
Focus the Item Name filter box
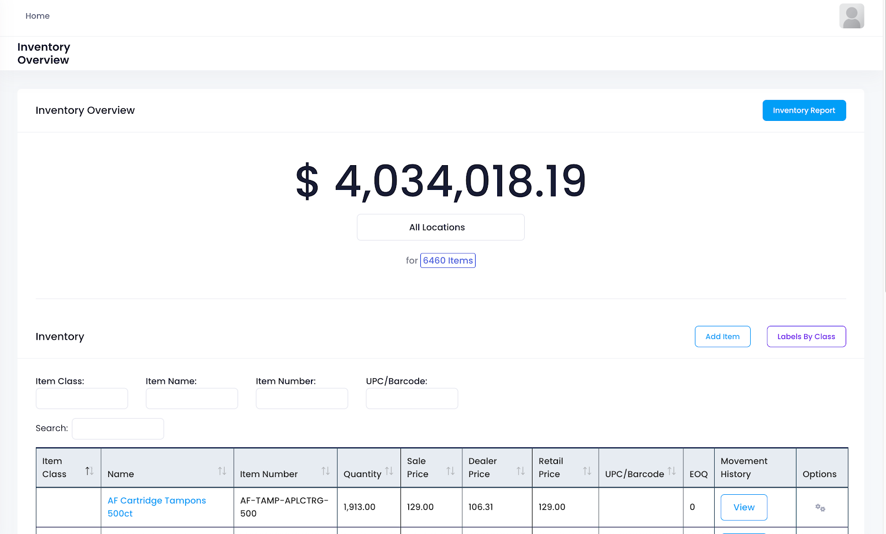tap(192, 398)
